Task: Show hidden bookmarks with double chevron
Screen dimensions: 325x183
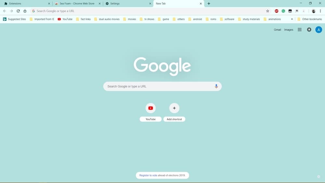Action: pyautogui.click(x=292, y=19)
